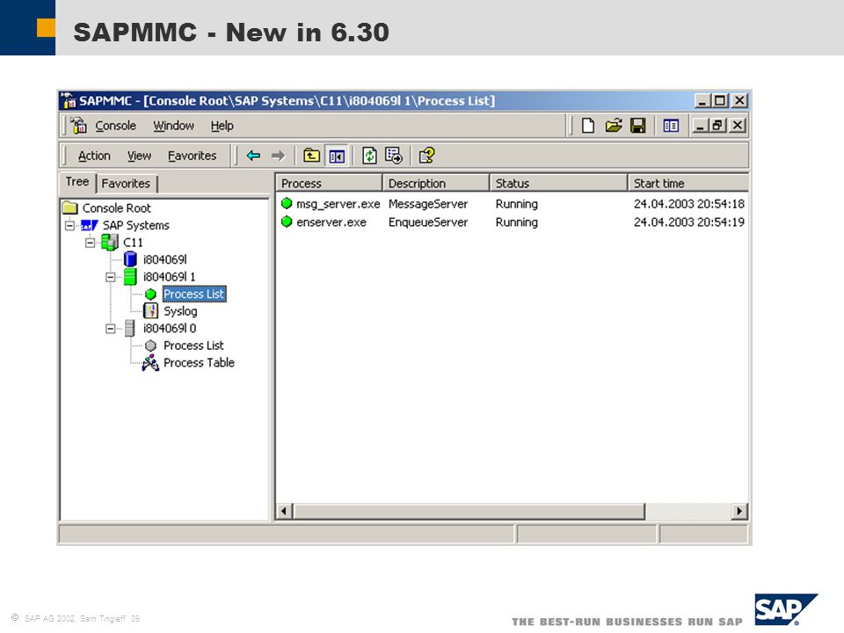Go back with the left arrow
The image size is (844, 633).
[253, 156]
